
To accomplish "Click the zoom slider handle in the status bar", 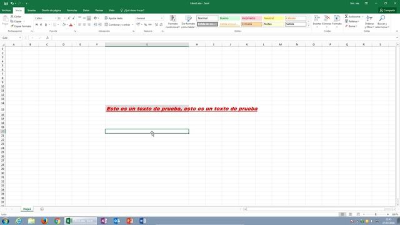I will 376,214.
